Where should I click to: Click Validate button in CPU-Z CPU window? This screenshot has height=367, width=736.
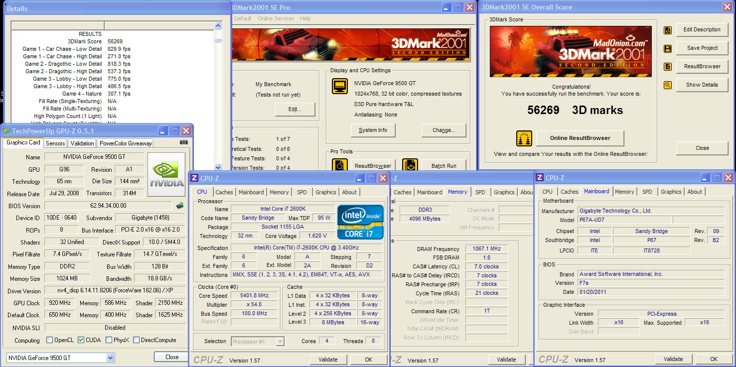(328, 360)
